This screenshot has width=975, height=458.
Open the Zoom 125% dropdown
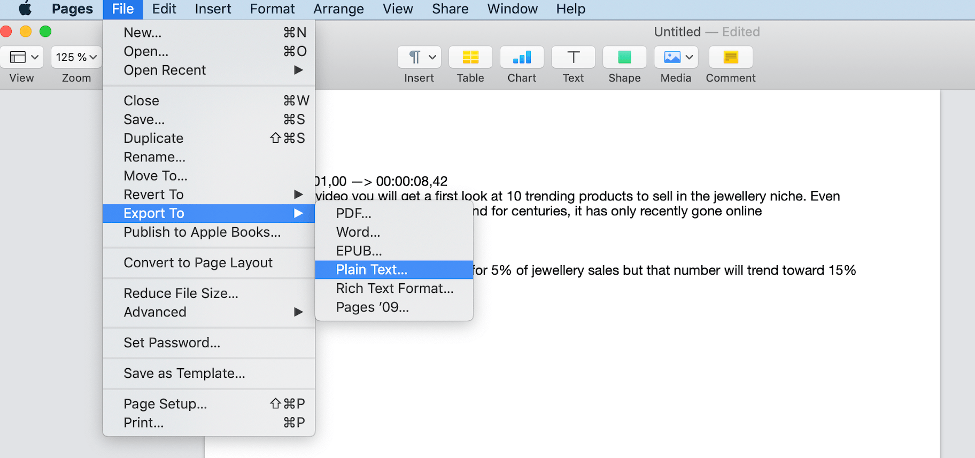pos(76,57)
